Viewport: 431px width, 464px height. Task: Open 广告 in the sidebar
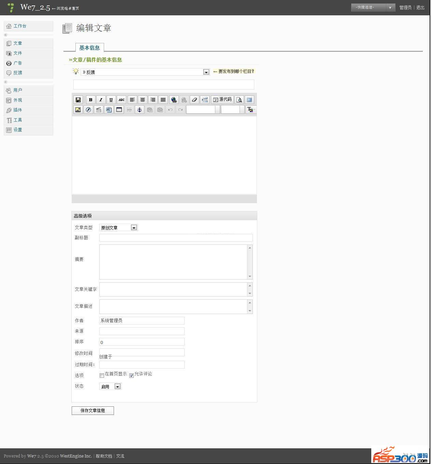pyautogui.click(x=28, y=63)
